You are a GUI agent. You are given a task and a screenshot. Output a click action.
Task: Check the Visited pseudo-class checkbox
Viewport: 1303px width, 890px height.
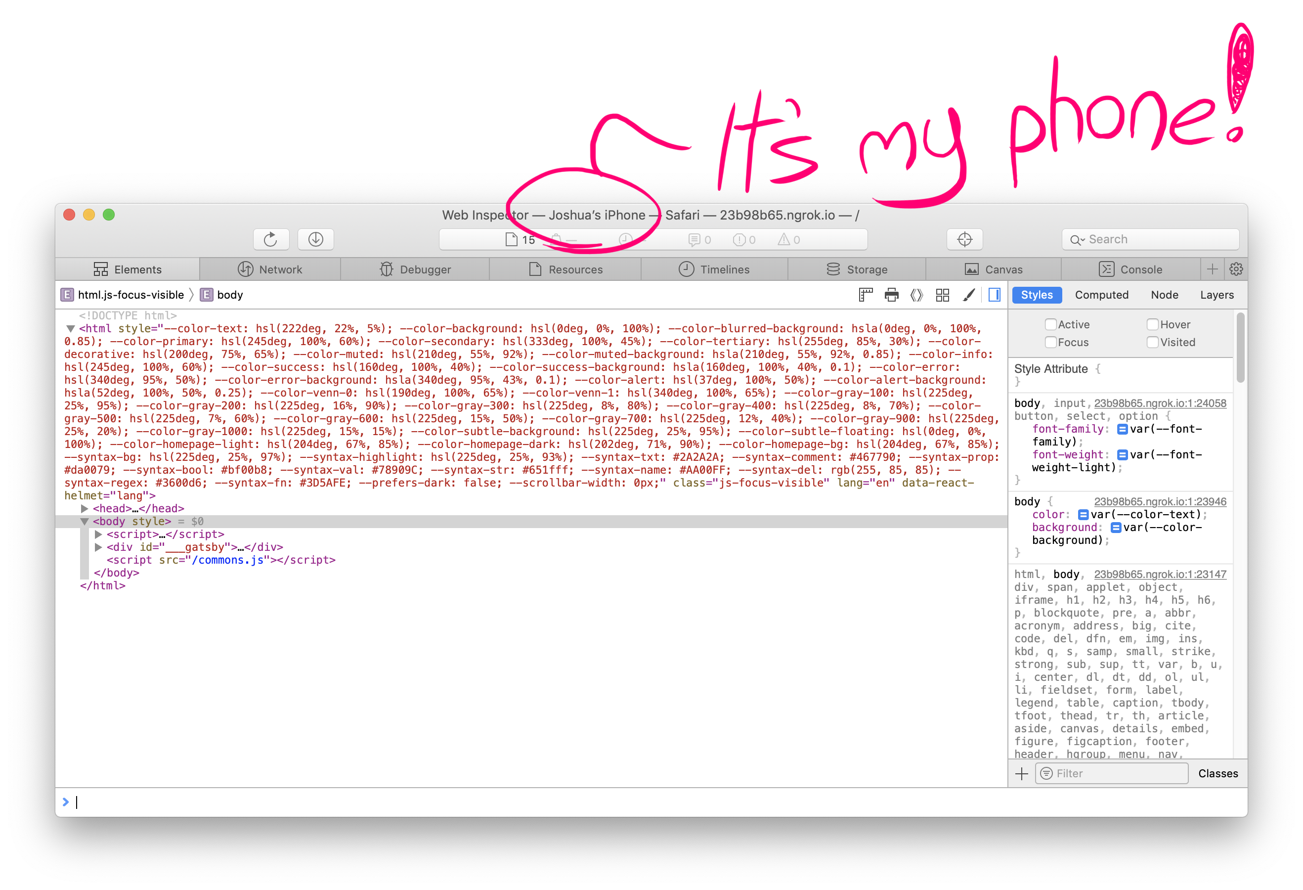coord(1153,342)
